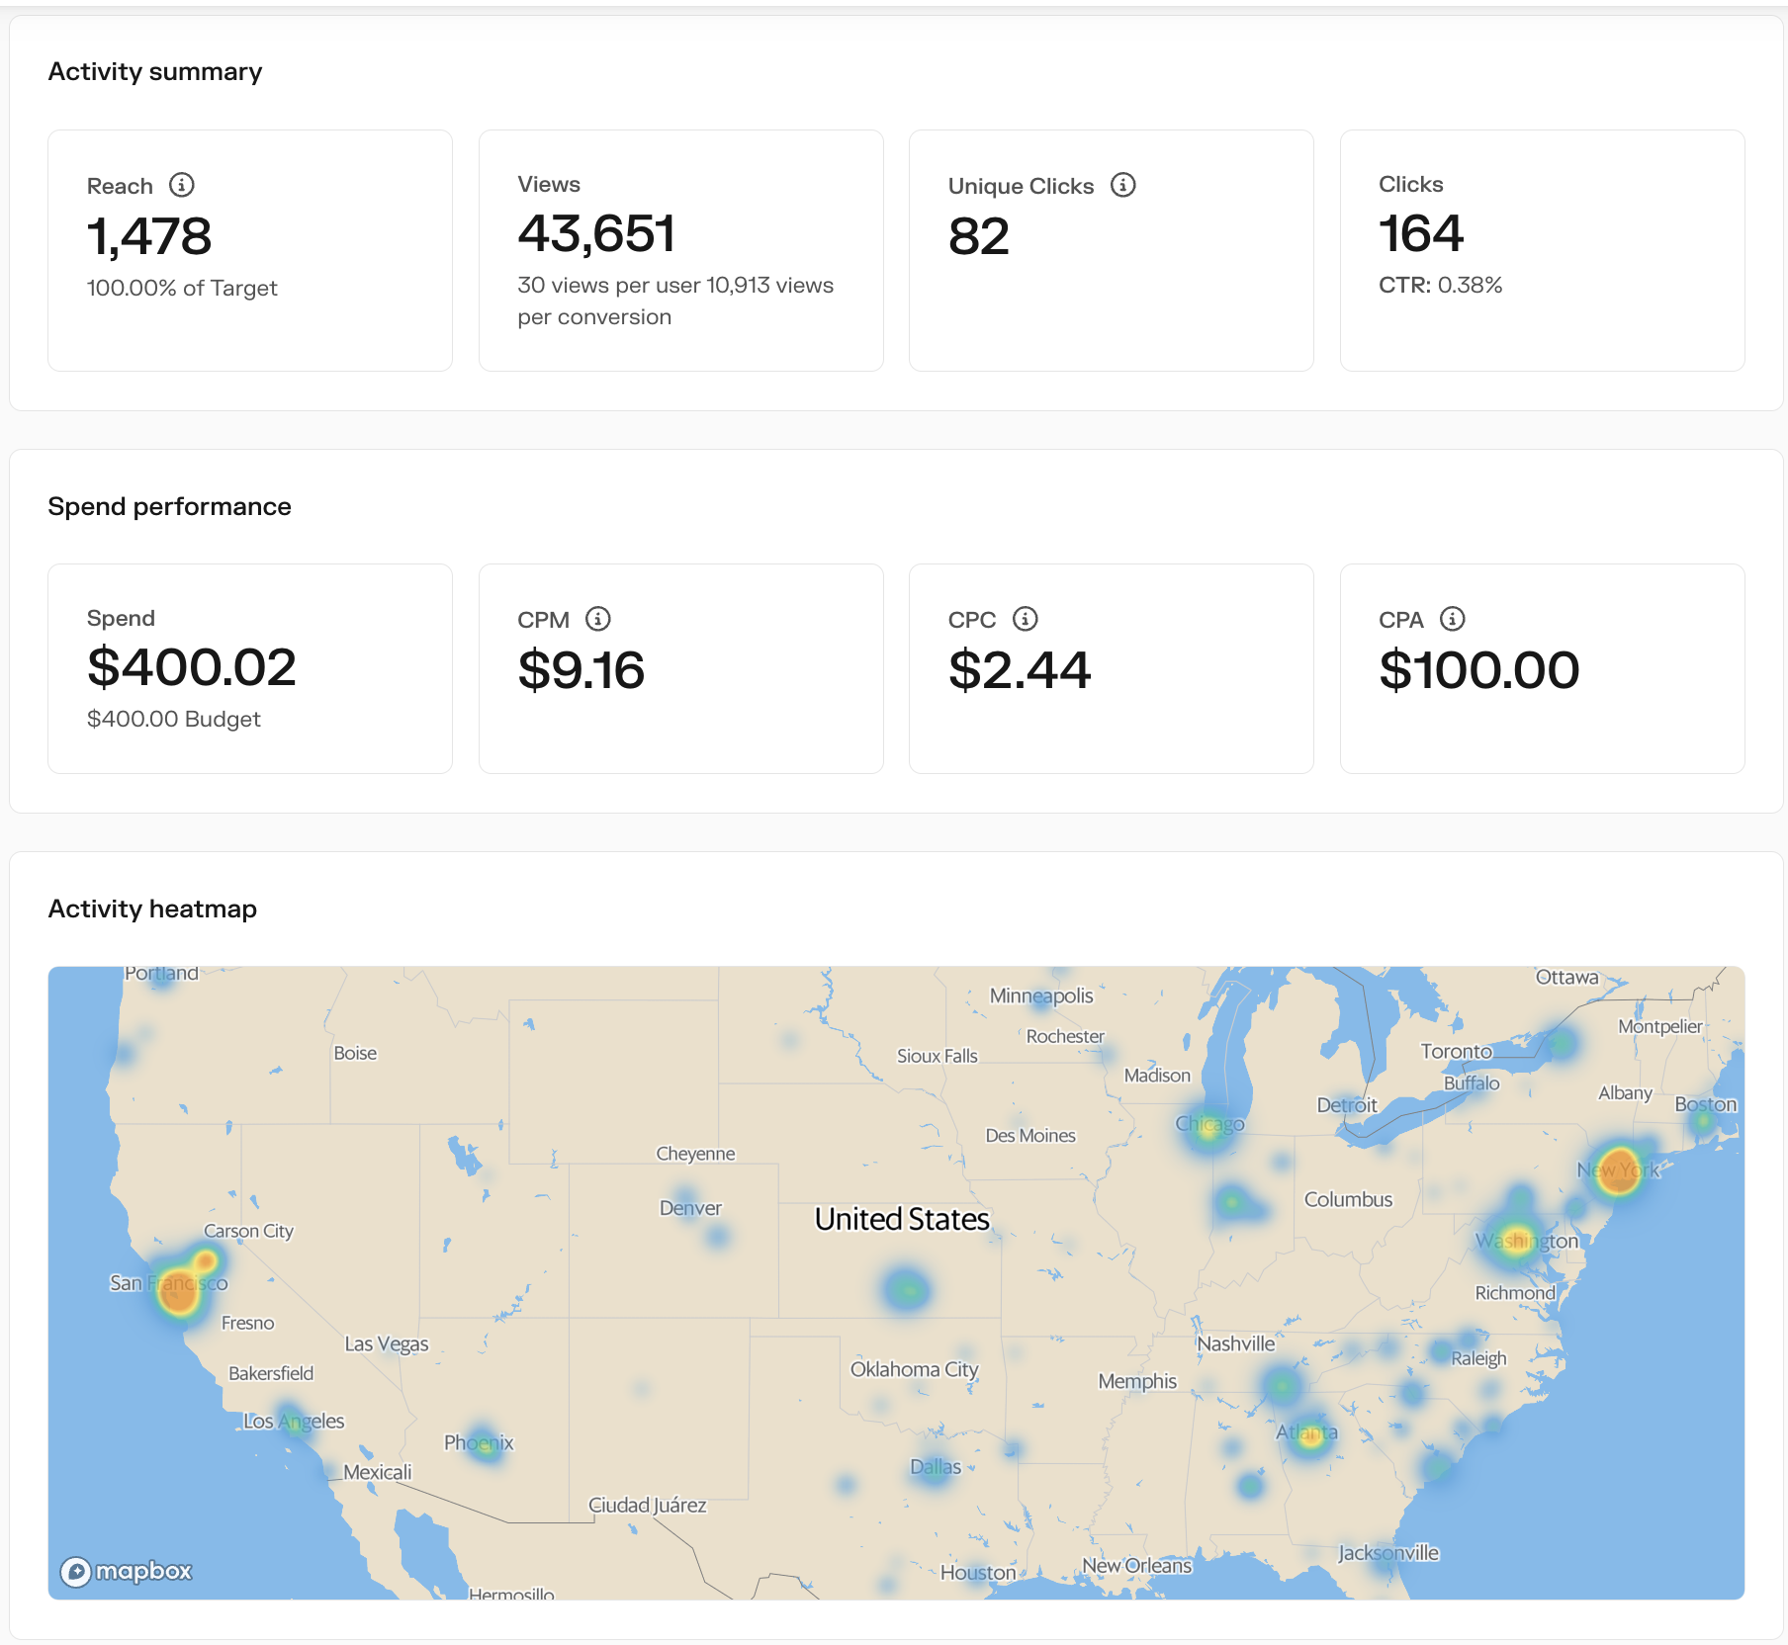
Task: Click the Ciudad Juárez map label
Action: pos(648,1506)
